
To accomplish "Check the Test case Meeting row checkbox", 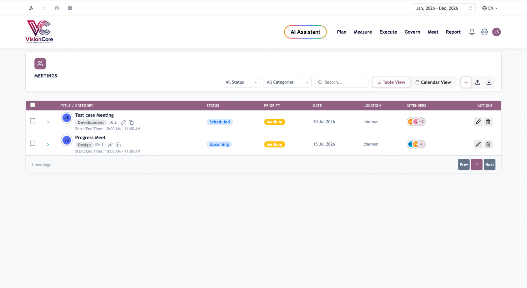I will click(33, 121).
